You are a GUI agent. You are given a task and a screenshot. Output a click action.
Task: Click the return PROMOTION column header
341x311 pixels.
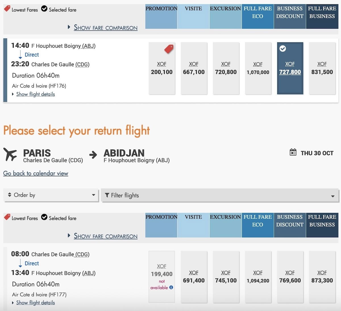(161, 225)
